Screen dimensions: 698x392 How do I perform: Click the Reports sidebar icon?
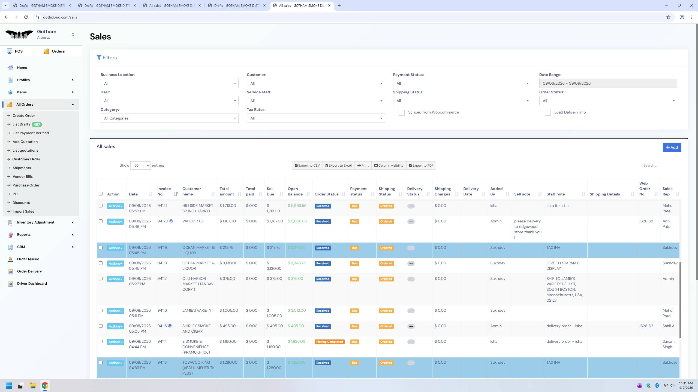pyautogui.click(x=10, y=235)
